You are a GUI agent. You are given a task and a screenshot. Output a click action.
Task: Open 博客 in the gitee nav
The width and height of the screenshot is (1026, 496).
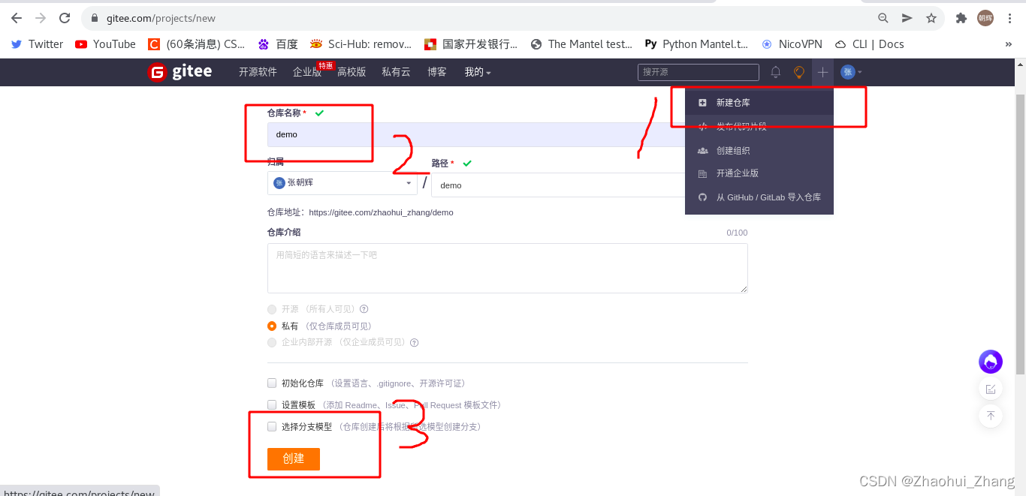pos(437,72)
